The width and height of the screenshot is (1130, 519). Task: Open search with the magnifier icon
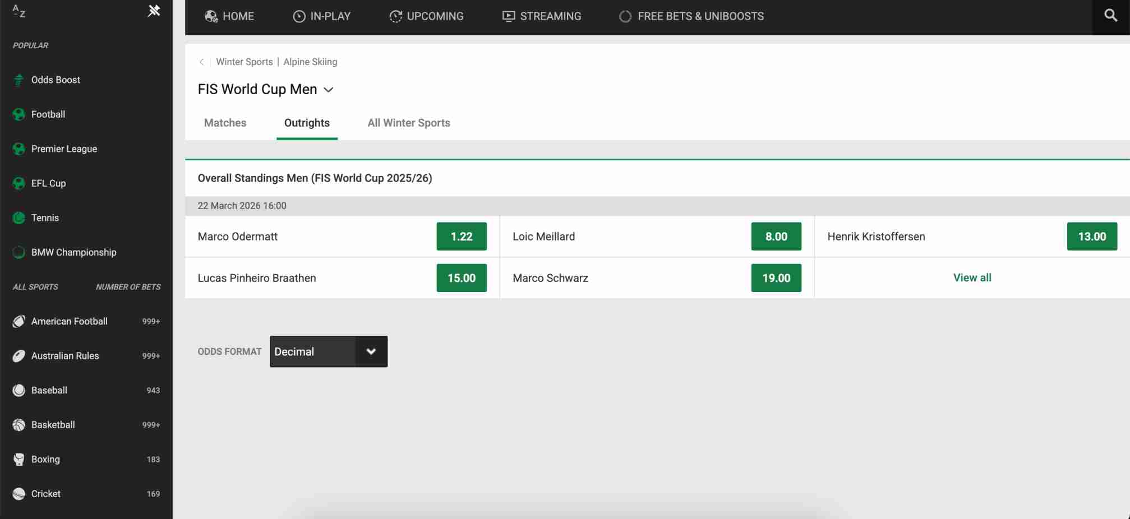pos(1110,16)
